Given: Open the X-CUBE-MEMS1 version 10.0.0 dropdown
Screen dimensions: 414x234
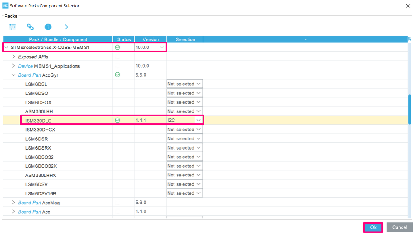Looking at the screenshot, I should pos(162,48).
